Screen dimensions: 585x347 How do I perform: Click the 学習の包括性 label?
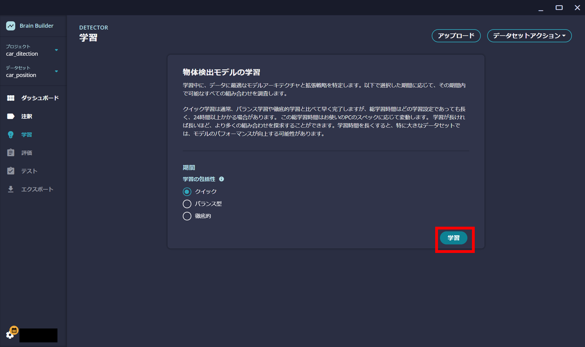pyautogui.click(x=199, y=179)
